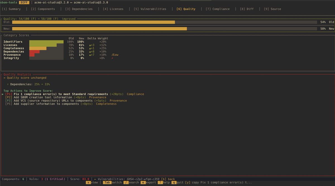Select P2 Add SBOM creation tool action
Screen dimensions: 335x186
point(56,97)
